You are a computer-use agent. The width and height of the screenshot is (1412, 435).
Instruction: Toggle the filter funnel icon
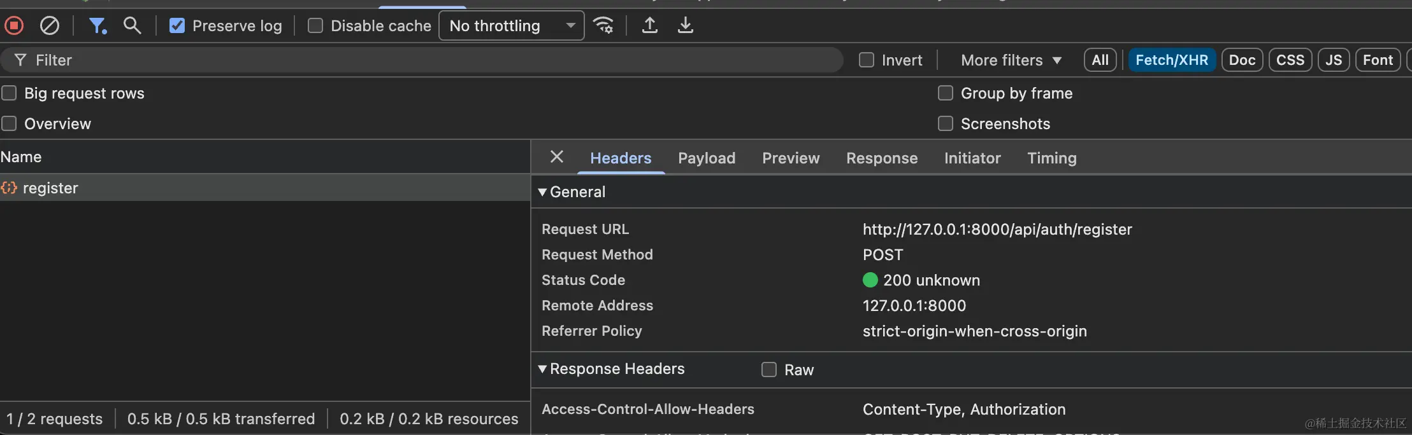97,25
